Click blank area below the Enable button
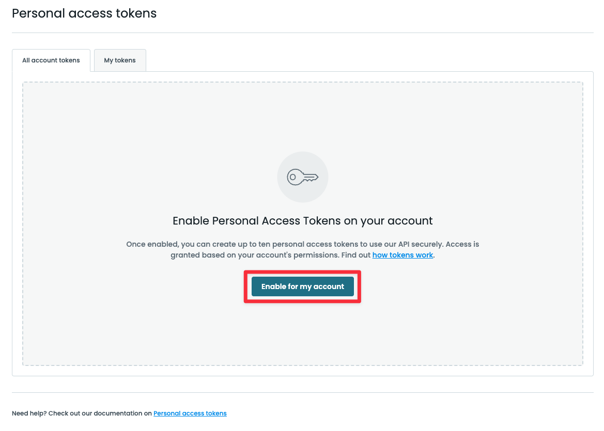The image size is (604, 431). tap(303, 330)
